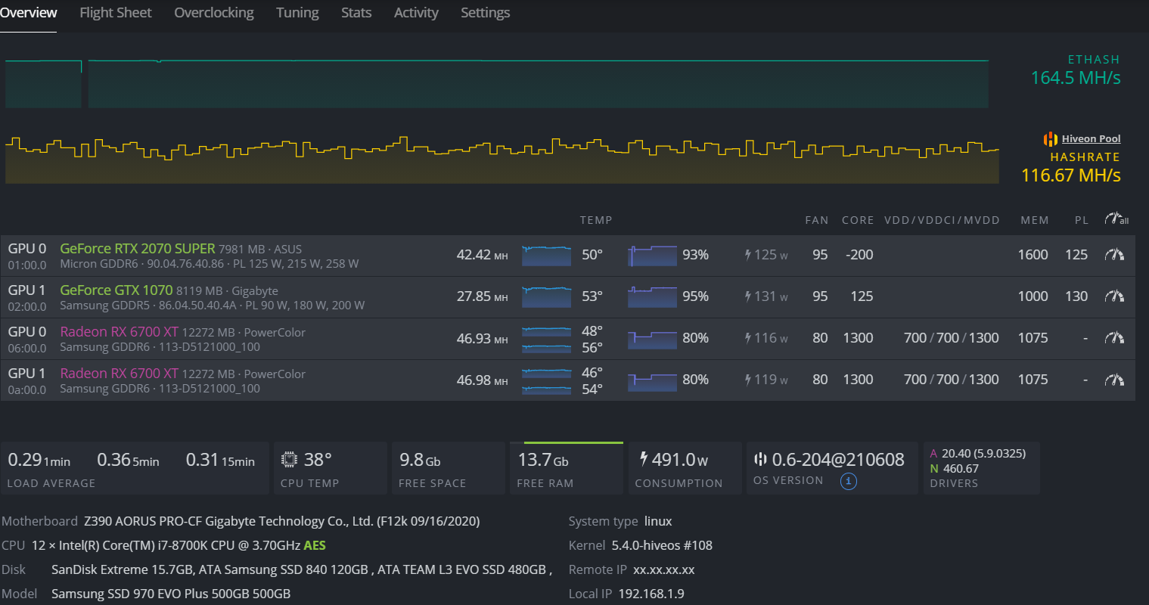Click the 46.98 MH hashrate value
This screenshot has height=605, width=1149.
482,380
